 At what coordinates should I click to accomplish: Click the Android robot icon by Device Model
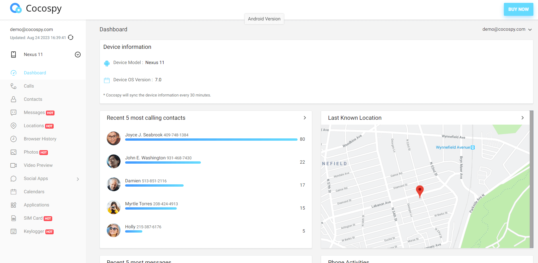pyautogui.click(x=107, y=63)
